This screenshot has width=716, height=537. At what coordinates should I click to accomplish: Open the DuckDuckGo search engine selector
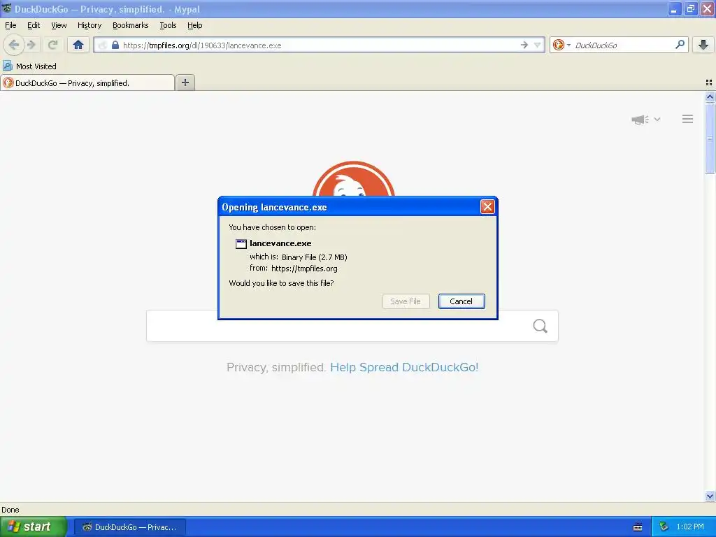[x=561, y=45]
